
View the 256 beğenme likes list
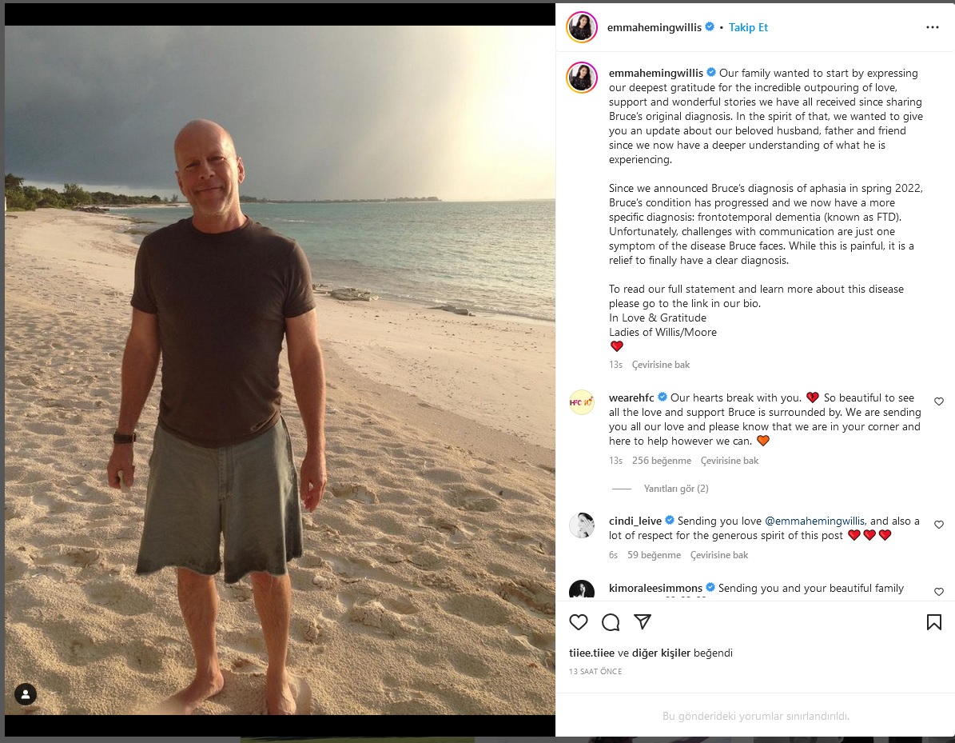(662, 460)
